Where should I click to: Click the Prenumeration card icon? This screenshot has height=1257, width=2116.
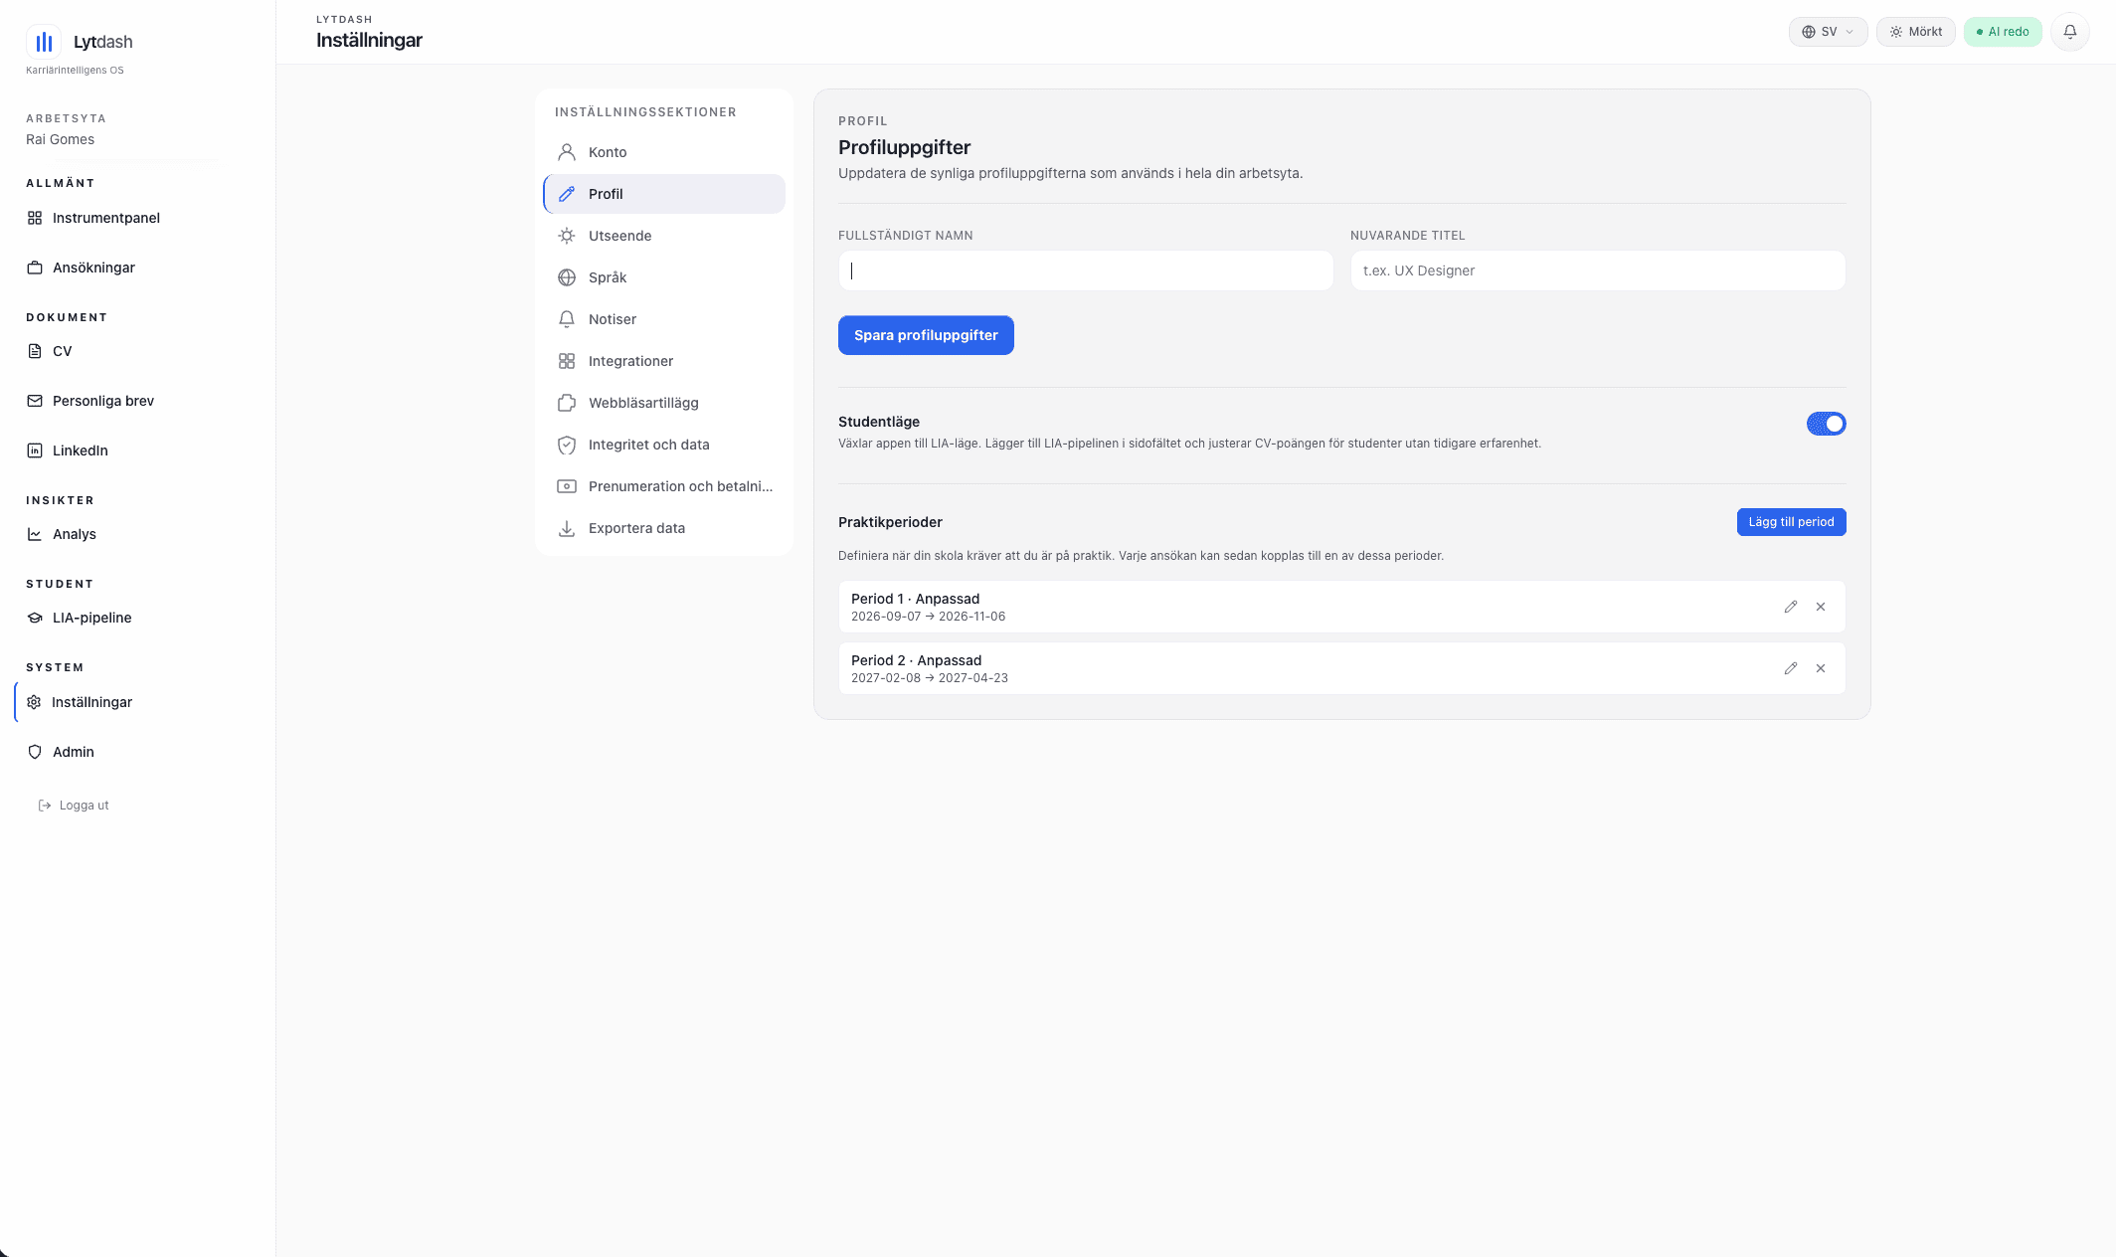tap(567, 486)
